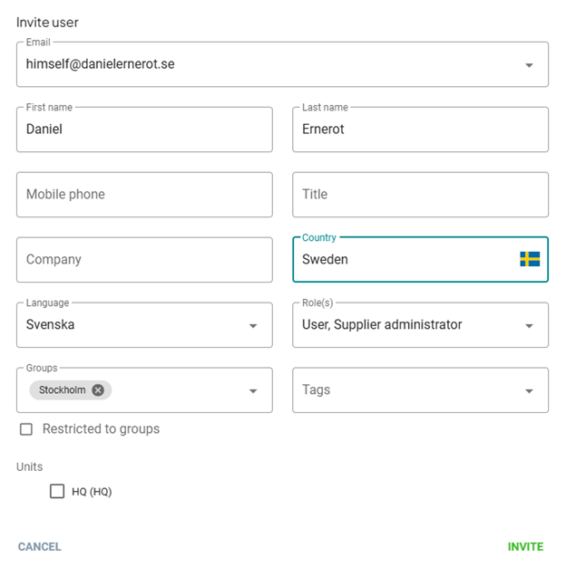Click into the Mobile phone field
This screenshot has width=566, height=567.
pyautogui.click(x=144, y=195)
